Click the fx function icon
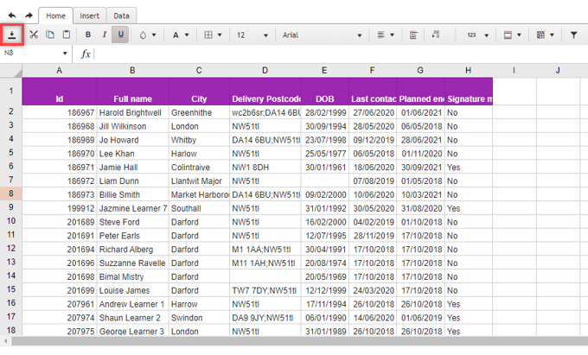This screenshot has height=355, width=588. pos(86,54)
